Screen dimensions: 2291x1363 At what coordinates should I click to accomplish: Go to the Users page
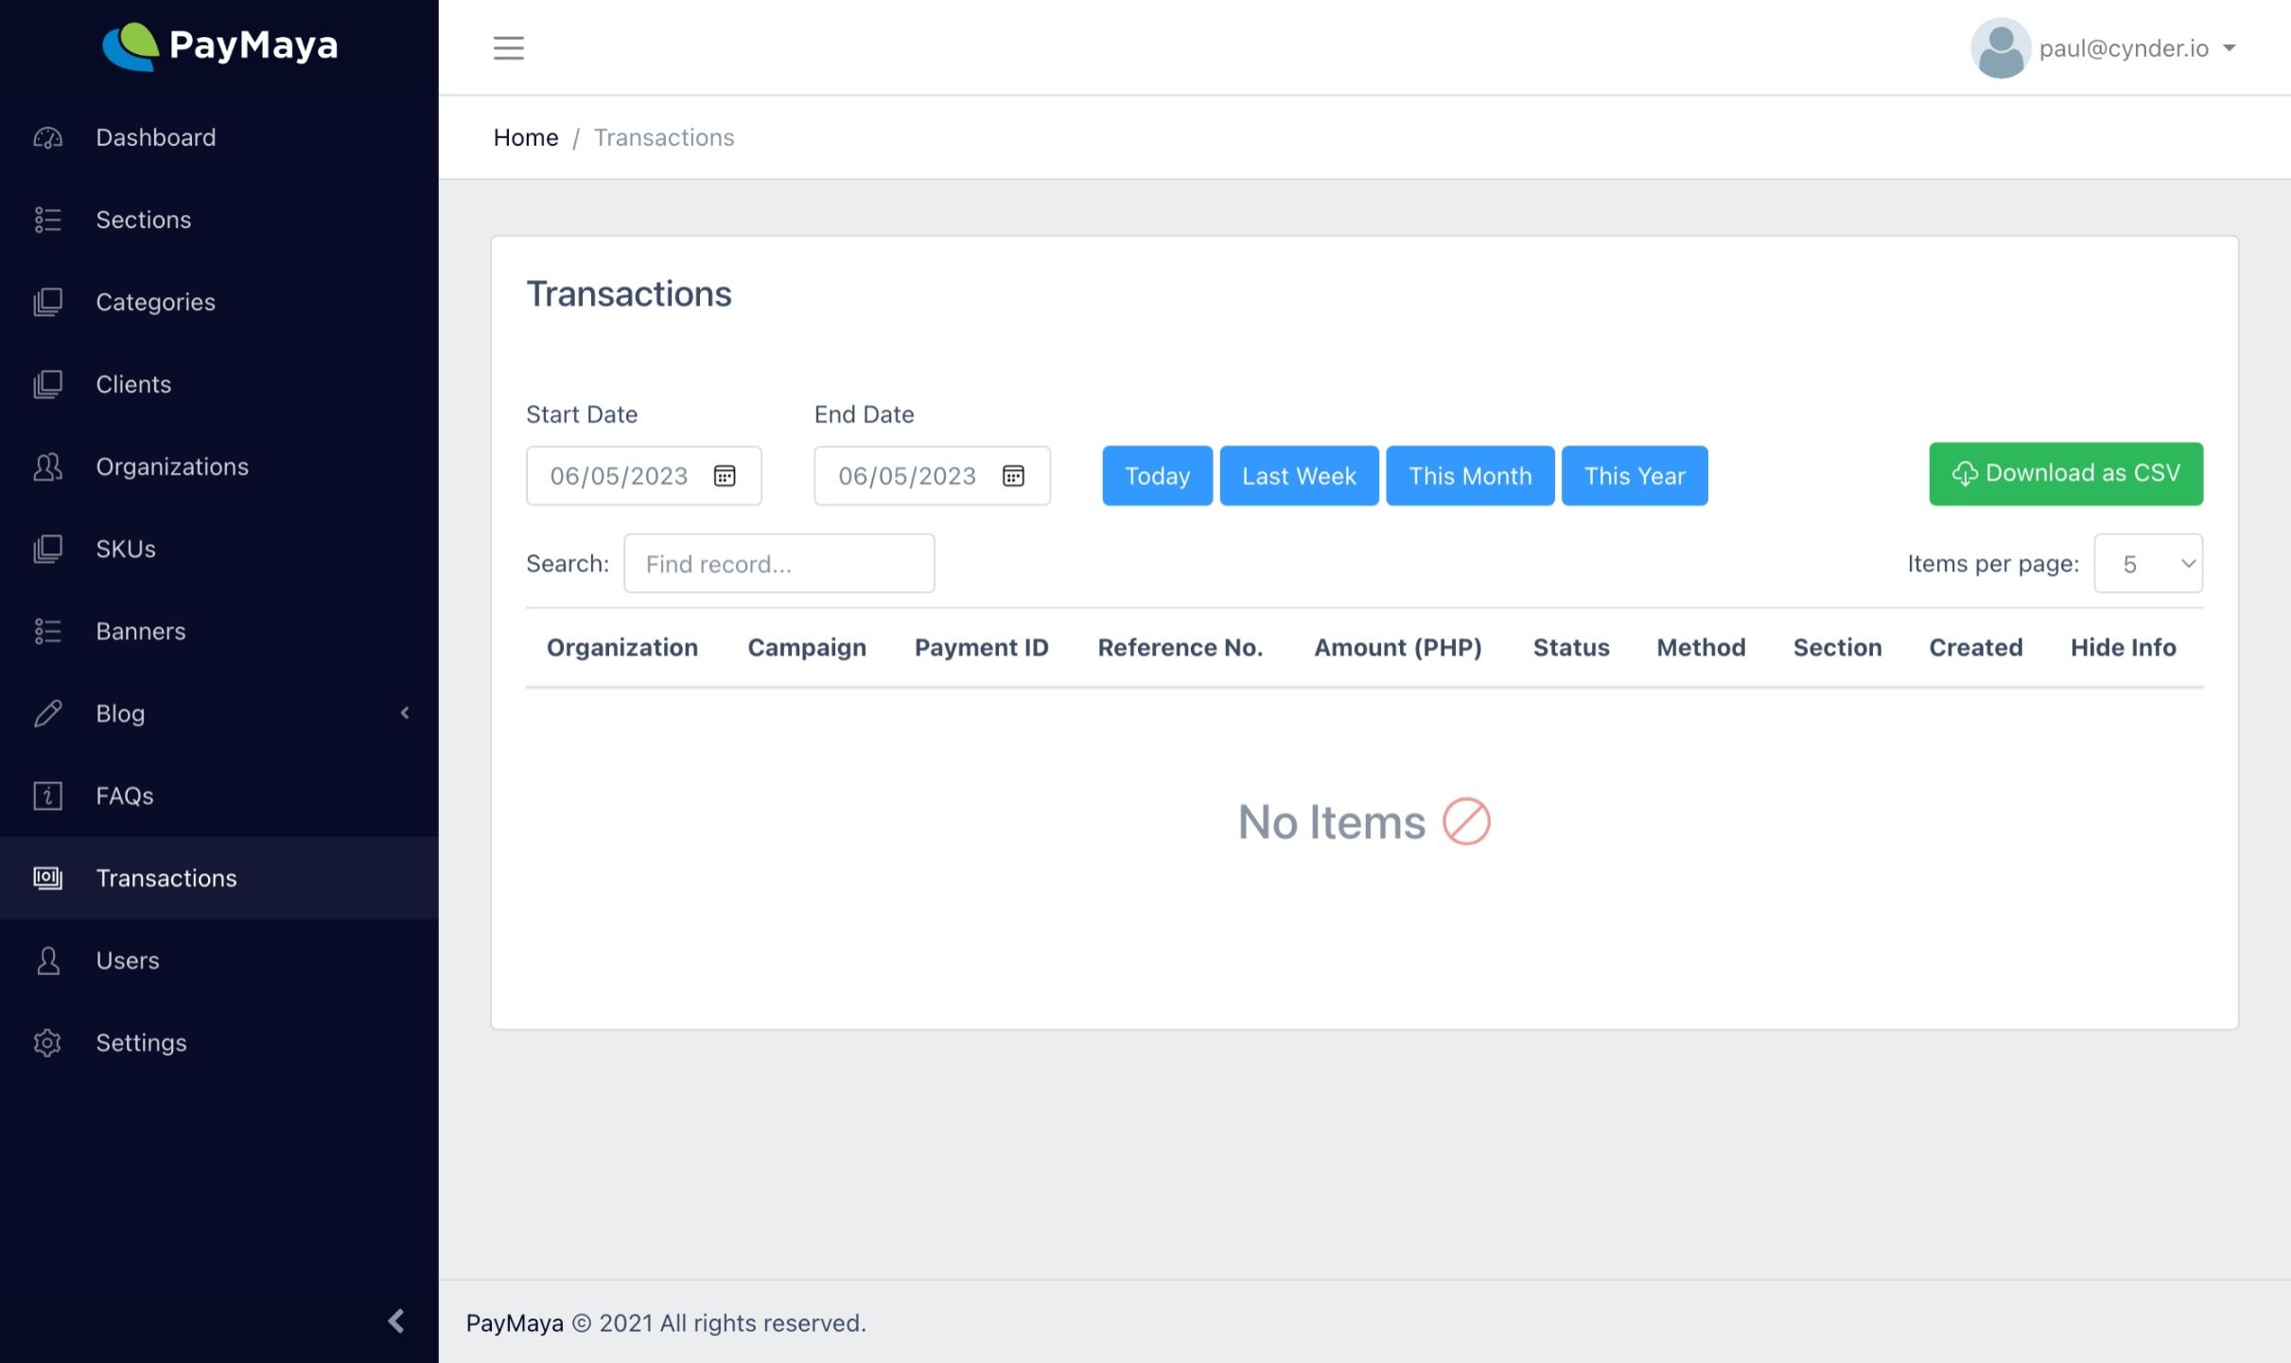(x=219, y=961)
